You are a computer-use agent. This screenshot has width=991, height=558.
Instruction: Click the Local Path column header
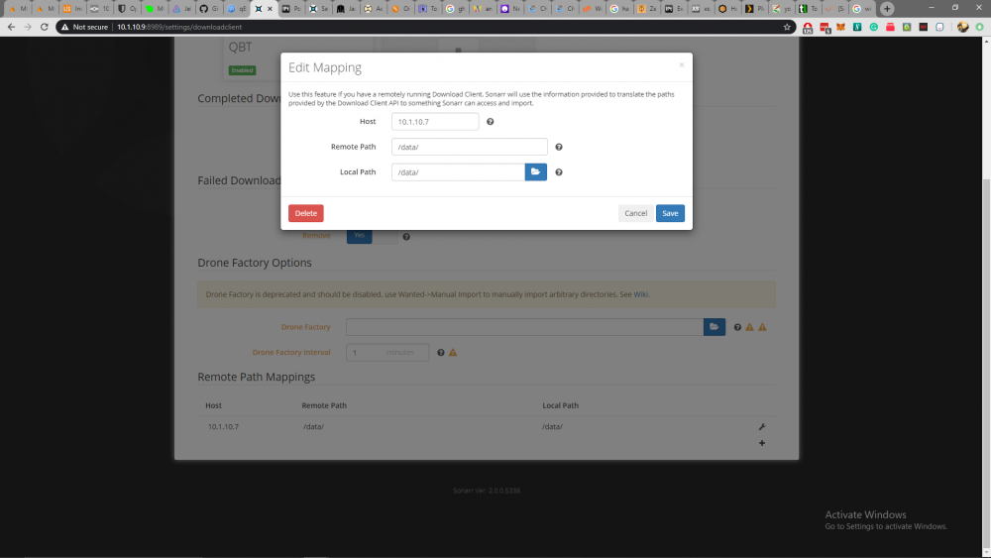pyautogui.click(x=560, y=405)
